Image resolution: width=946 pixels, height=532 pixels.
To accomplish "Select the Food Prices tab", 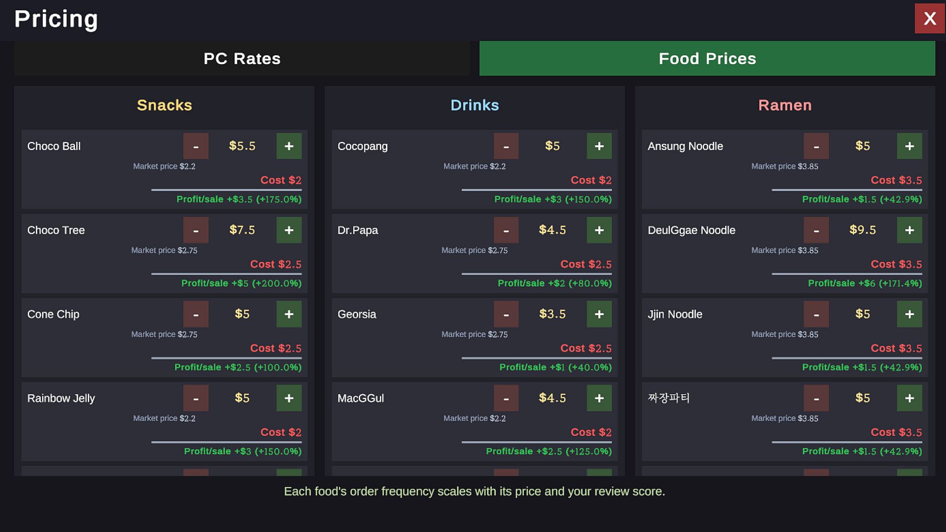I will (707, 59).
